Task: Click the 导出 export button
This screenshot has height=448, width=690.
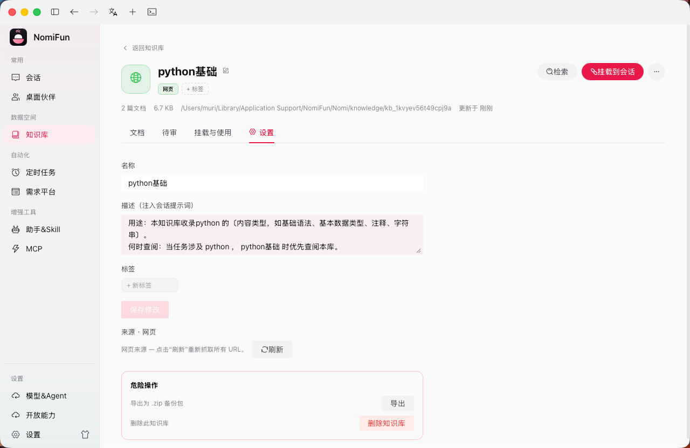Action: tap(398, 403)
